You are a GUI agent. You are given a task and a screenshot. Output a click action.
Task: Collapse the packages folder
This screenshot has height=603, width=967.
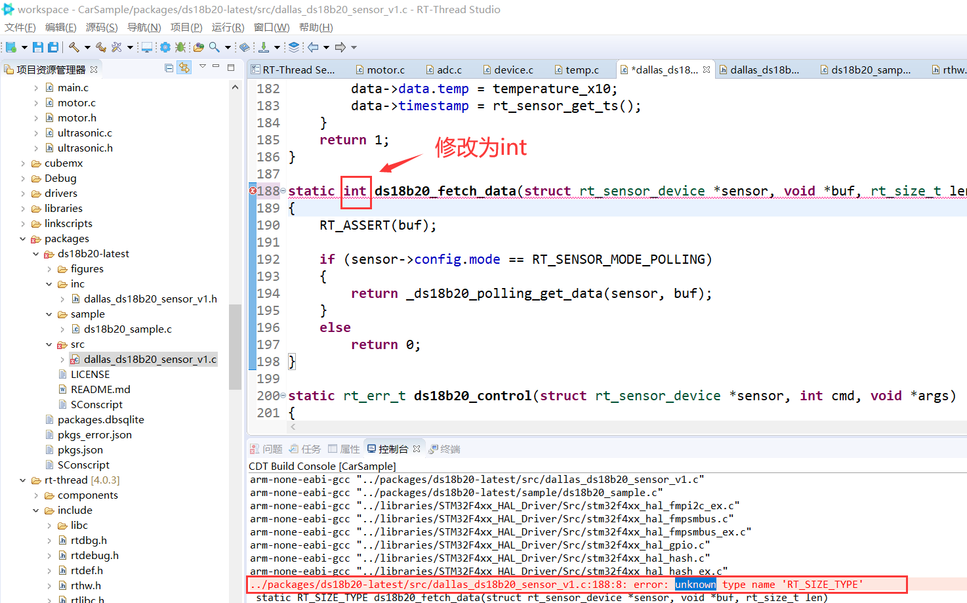23,239
